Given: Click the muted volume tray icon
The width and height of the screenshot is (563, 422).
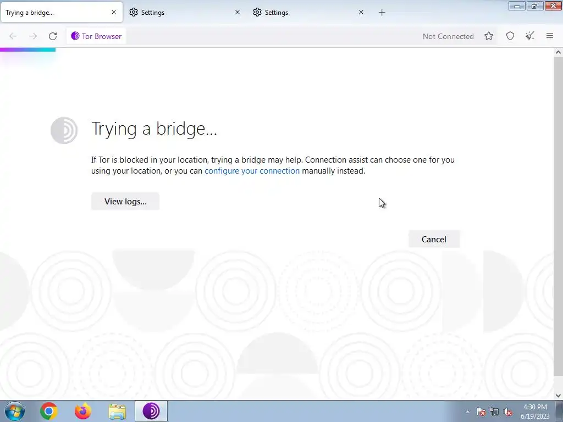Looking at the screenshot, I should 507,412.
